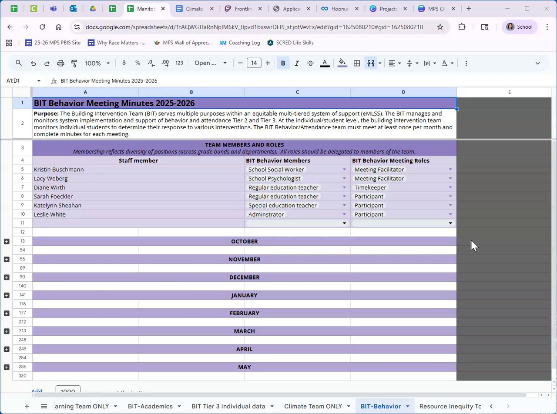Switch to the BIT-Academics sheet tab
The image size is (557, 414).
point(150,406)
